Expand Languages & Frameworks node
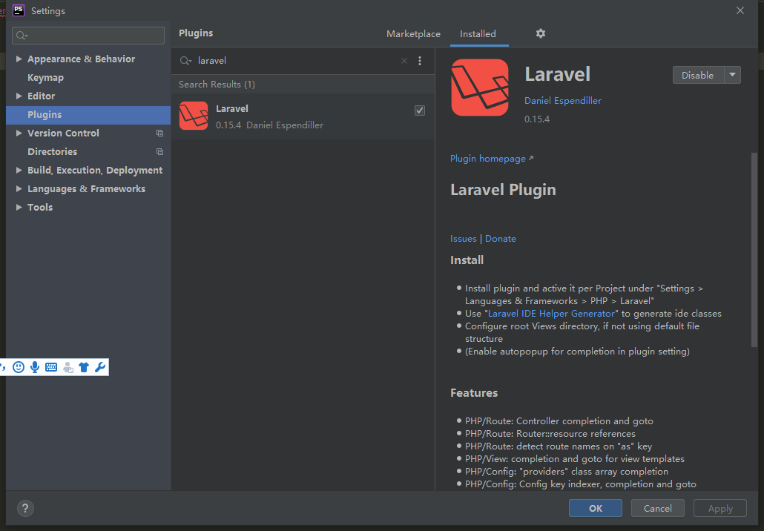The image size is (764, 531). (x=19, y=188)
